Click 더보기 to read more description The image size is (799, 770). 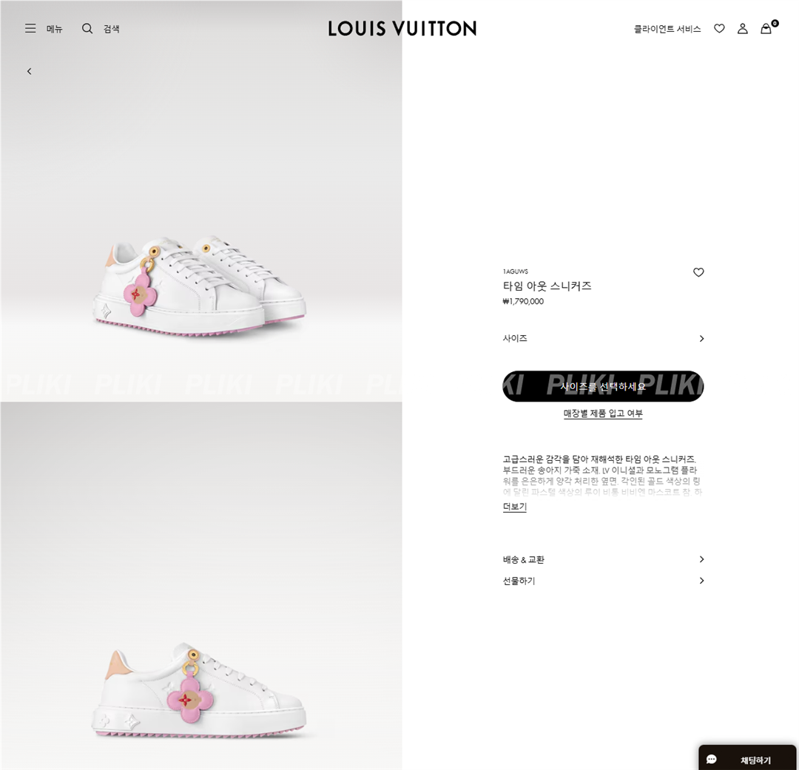[515, 507]
